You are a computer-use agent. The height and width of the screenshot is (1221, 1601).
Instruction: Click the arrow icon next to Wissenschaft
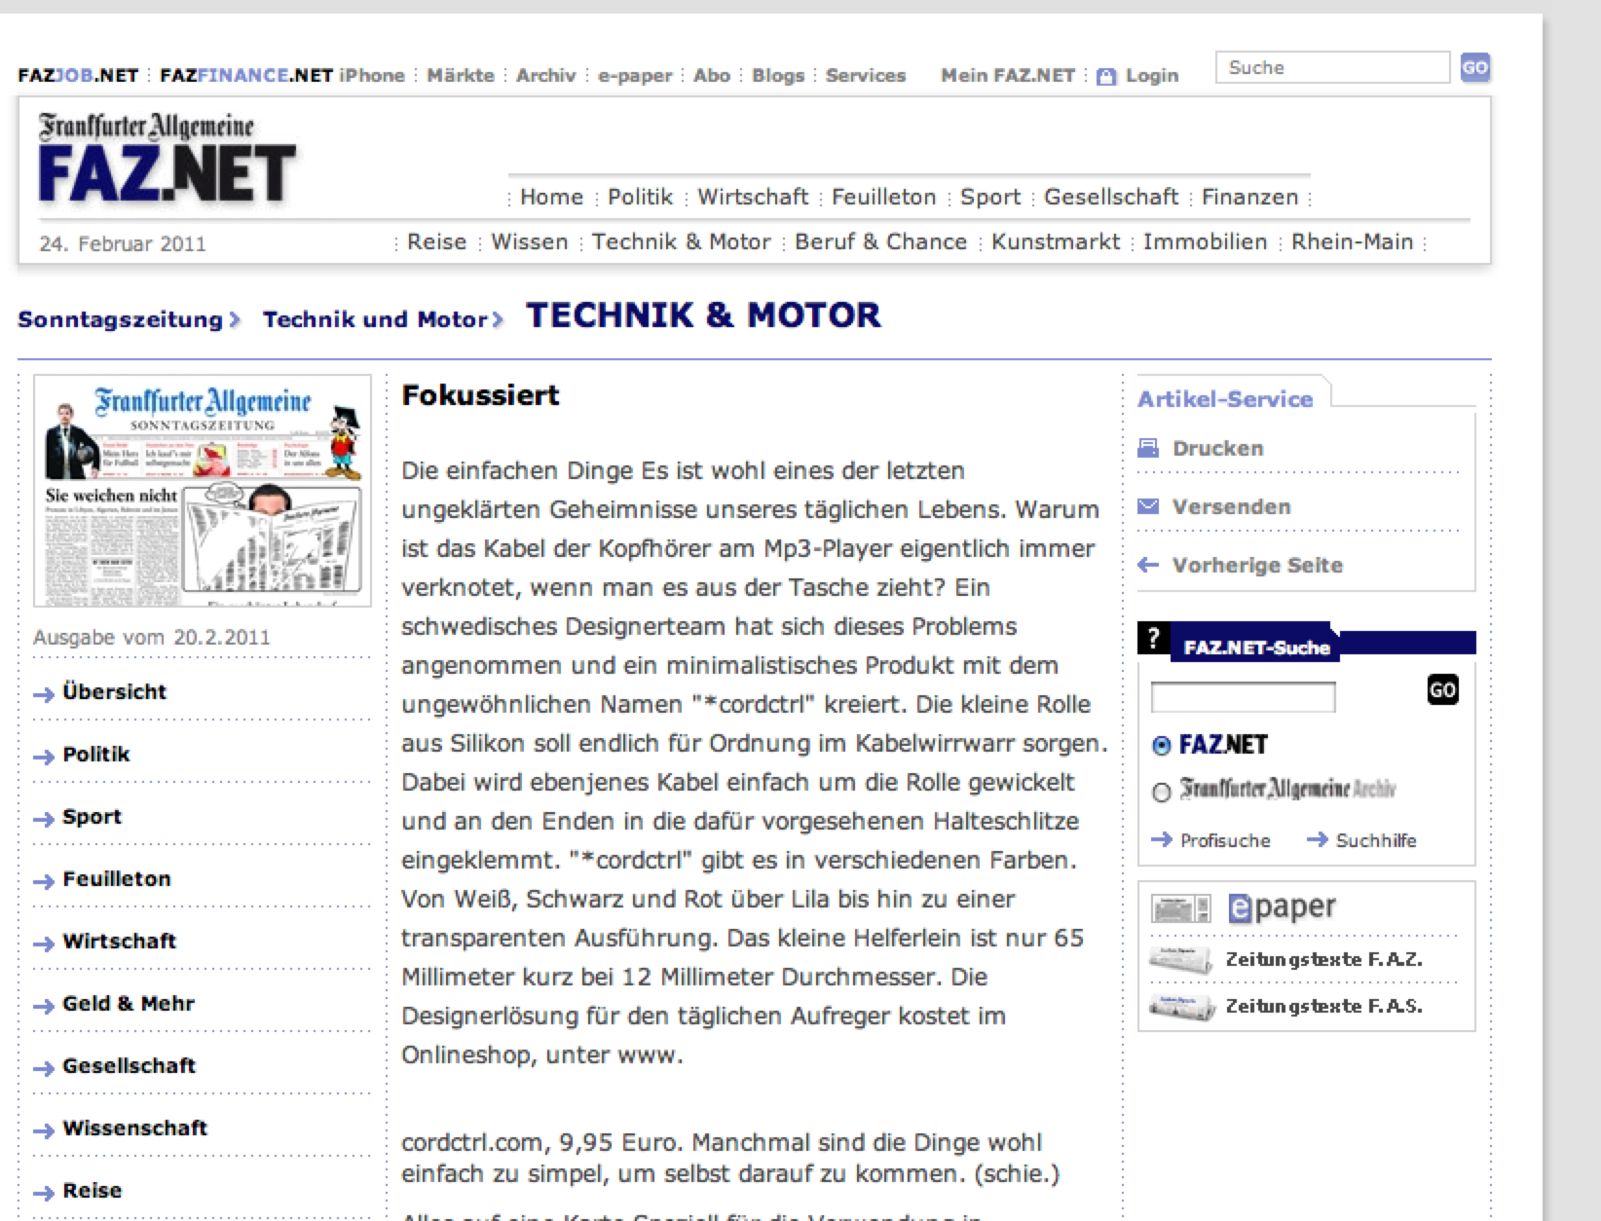(x=44, y=1130)
